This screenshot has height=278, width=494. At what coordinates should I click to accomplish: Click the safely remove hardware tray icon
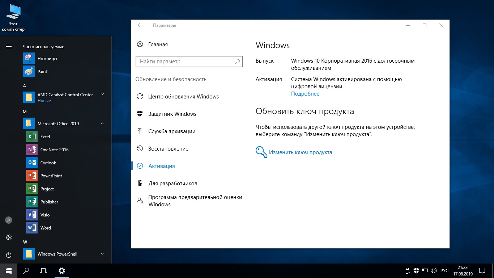pos(408,270)
